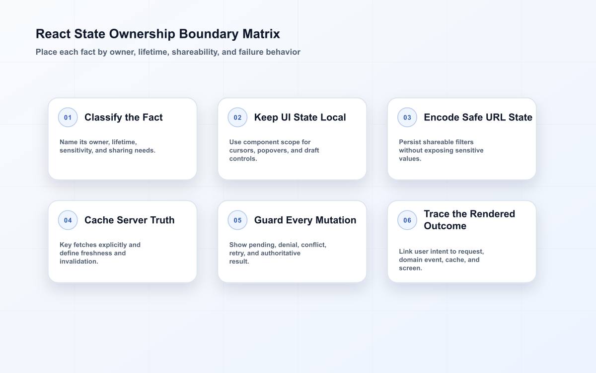The image size is (596, 373).
Task: Click description 'Show pending, denial, conflict, retry'
Action: point(278,253)
